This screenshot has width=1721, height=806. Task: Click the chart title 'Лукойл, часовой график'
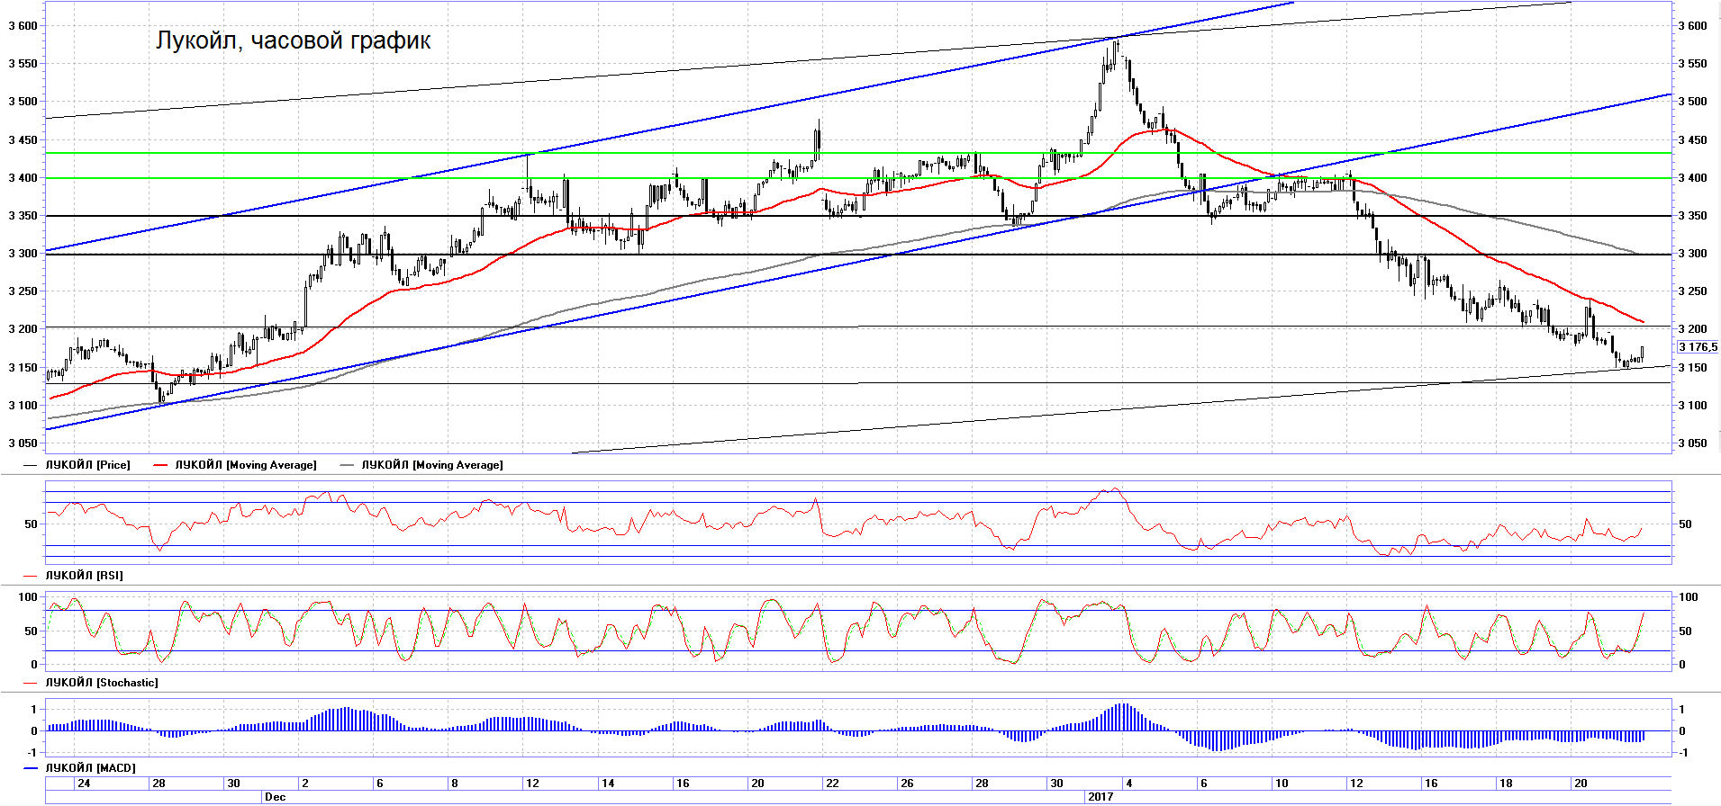(x=293, y=40)
